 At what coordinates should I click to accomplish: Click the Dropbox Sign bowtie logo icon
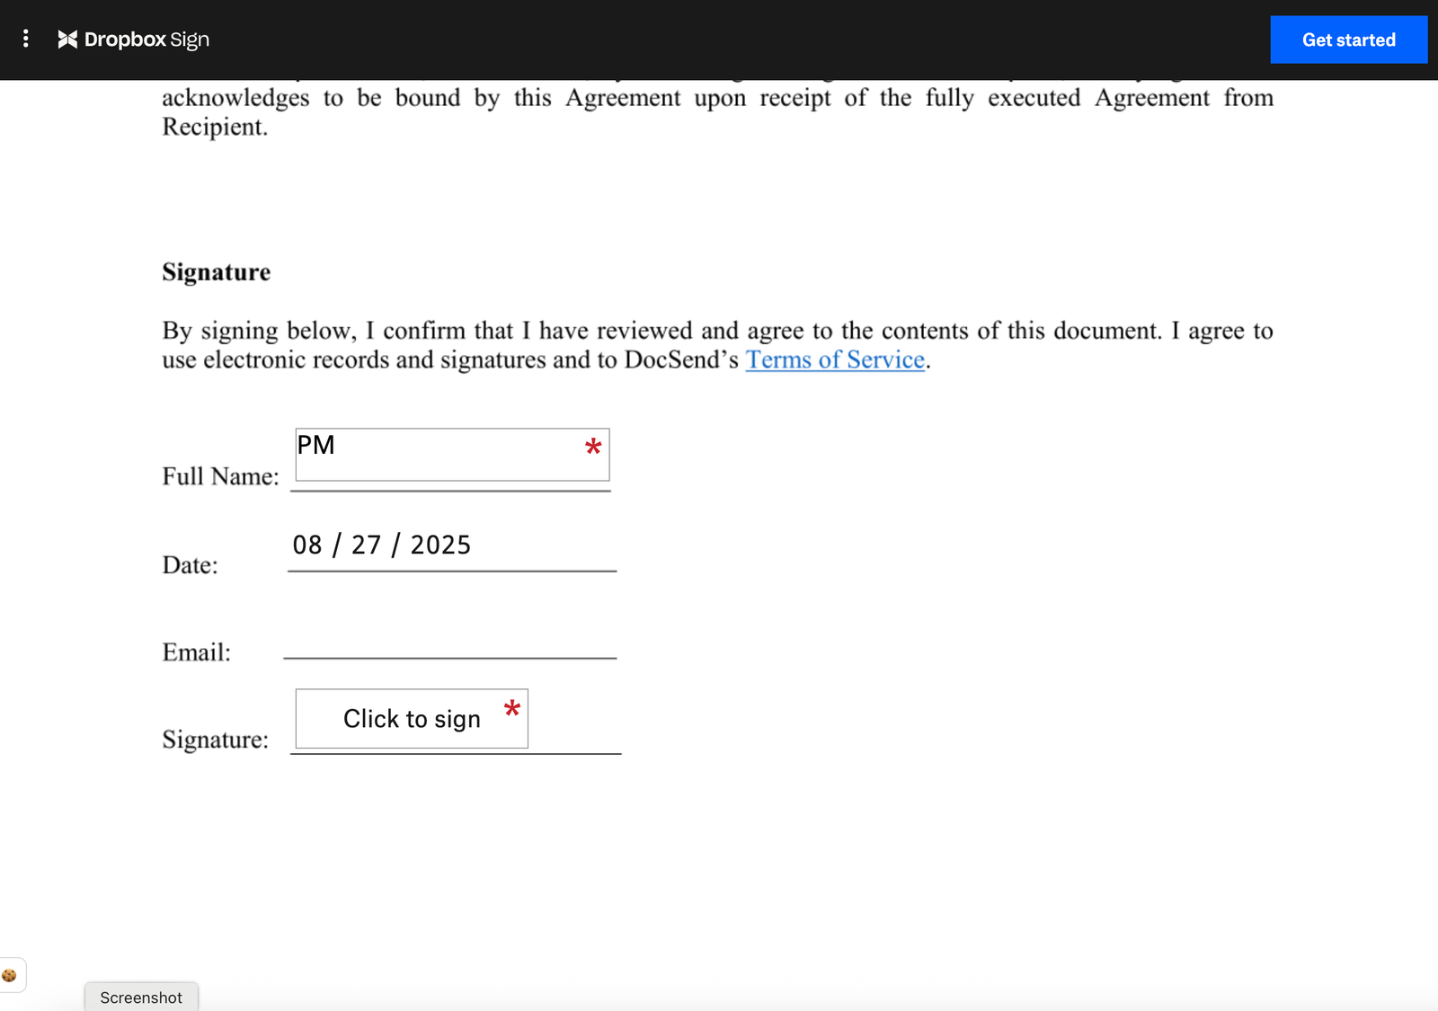click(67, 40)
